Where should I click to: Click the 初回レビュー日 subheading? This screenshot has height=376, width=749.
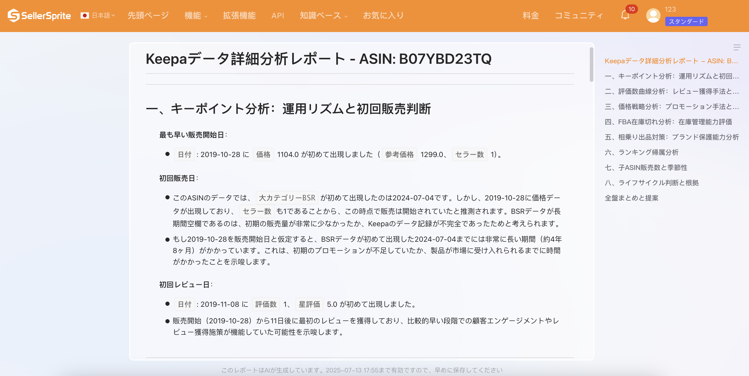(186, 285)
